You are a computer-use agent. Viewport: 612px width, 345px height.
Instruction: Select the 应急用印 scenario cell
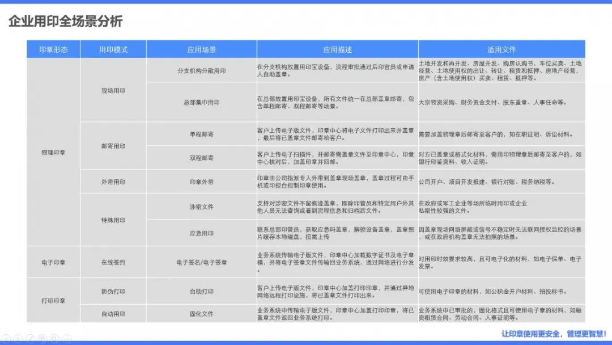pos(201,233)
